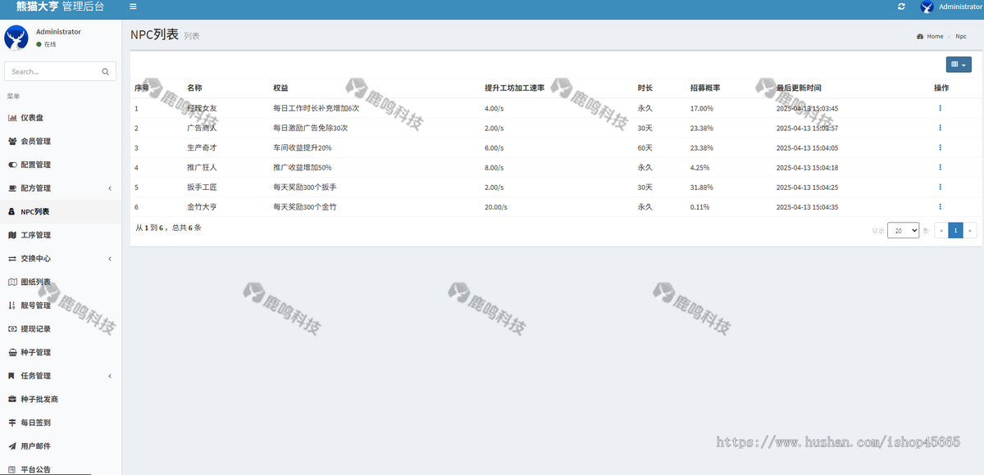Click the 金竹大亨 name cell

coord(202,207)
